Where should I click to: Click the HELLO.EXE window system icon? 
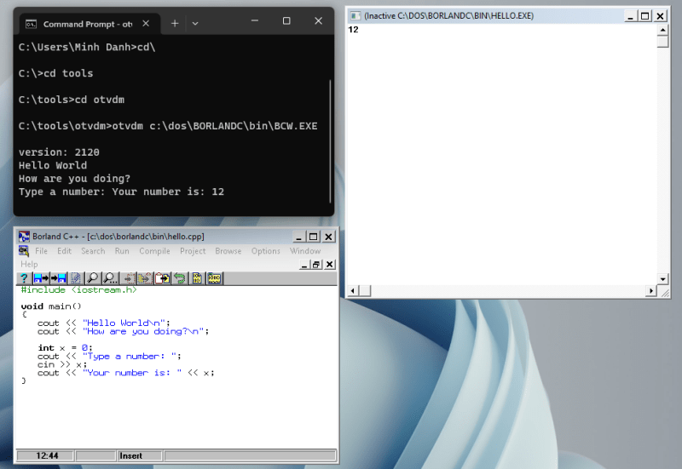coord(355,16)
